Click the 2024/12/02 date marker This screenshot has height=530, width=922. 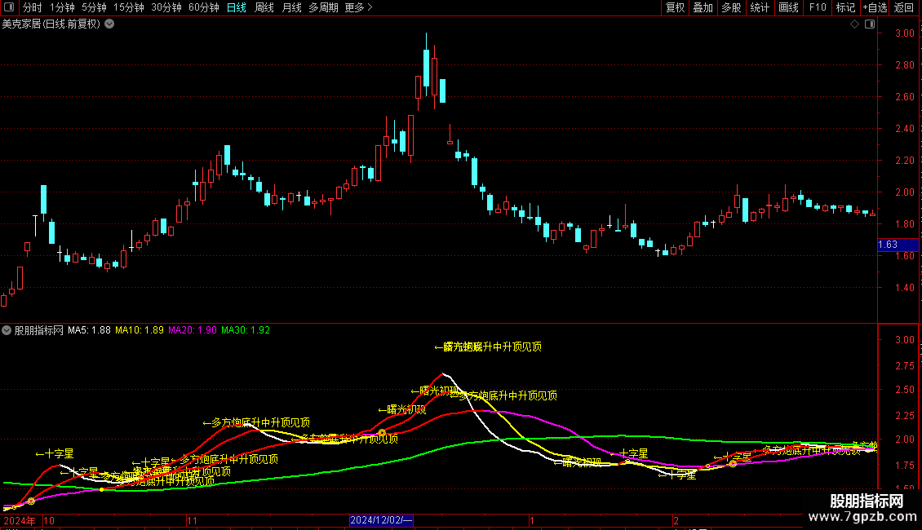point(382,520)
